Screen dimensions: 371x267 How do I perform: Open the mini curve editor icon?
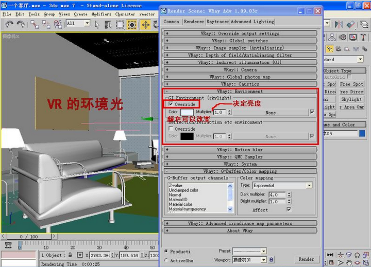pyautogui.click(x=8, y=245)
